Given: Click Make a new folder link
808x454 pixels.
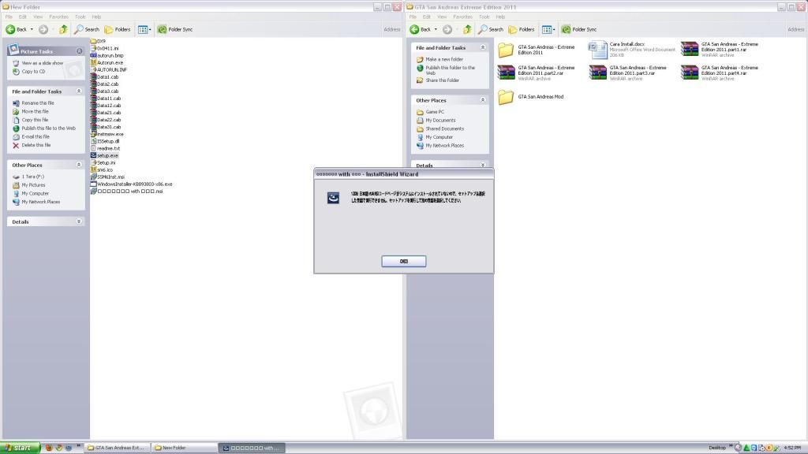Looking at the screenshot, I should click(444, 59).
